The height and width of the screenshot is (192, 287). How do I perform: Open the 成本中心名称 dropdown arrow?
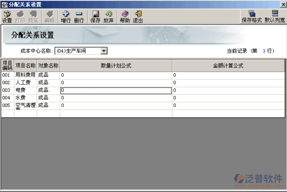click(104, 51)
